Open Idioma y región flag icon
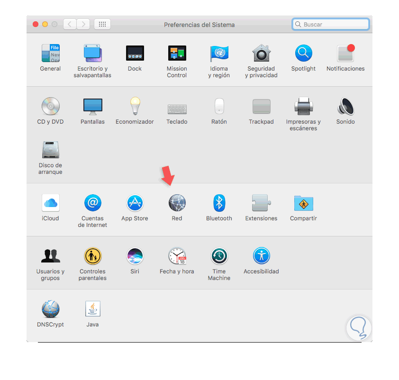 (x=219, y=53)
